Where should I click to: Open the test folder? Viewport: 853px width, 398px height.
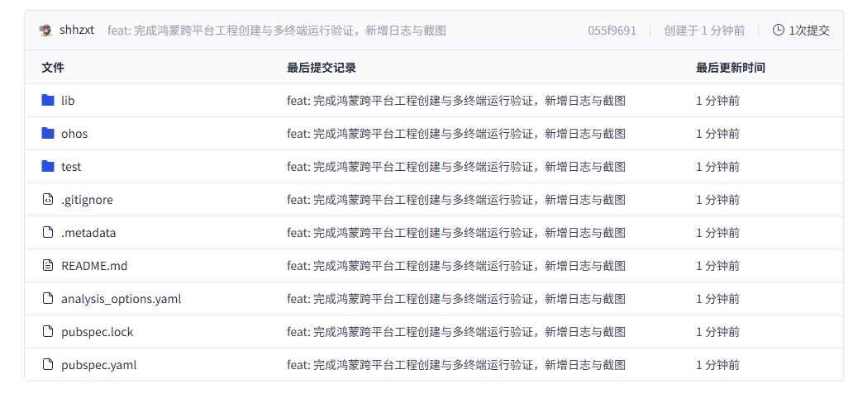pos(71,166)
